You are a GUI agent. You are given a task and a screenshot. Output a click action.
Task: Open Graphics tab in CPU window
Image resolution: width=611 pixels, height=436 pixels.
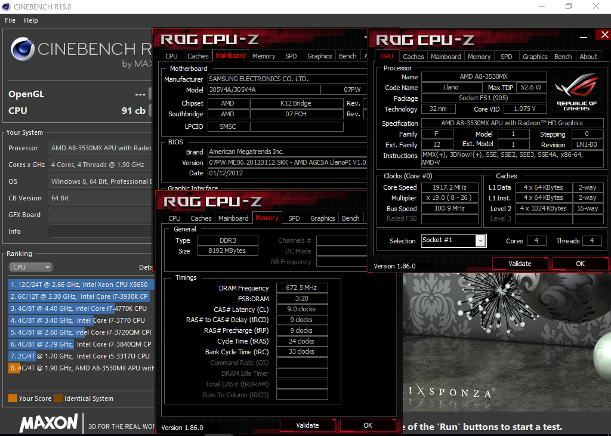coord(535,57)
